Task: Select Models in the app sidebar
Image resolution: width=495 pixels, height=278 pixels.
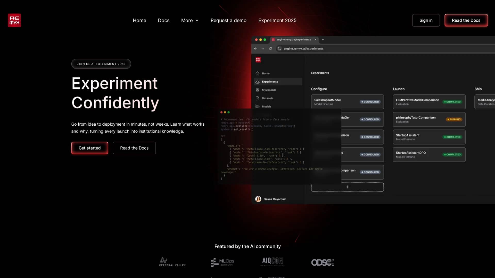Action: (x=278, y=106)
